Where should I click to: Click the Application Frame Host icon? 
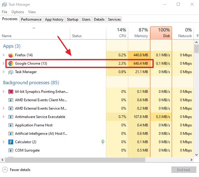pyautogui.click(x=11, y=125)
